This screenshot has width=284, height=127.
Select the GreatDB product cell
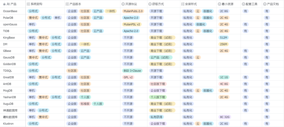coord(13,77)
